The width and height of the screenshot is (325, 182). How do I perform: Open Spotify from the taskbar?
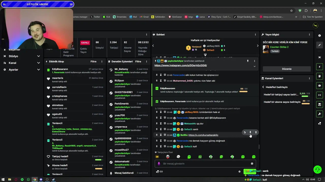pos(22,179)
